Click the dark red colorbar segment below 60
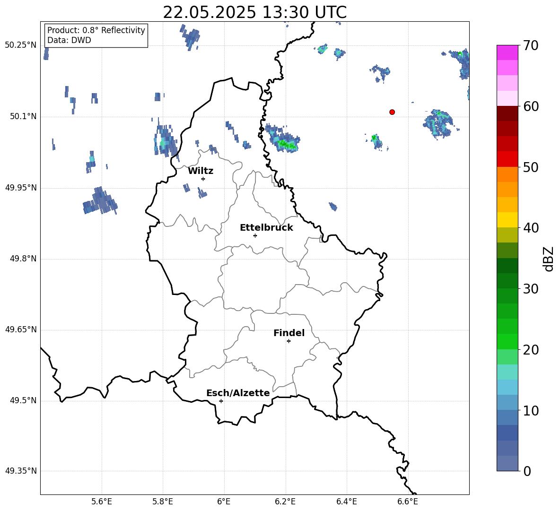Screen dimensions: 560x511 (507, 113)
